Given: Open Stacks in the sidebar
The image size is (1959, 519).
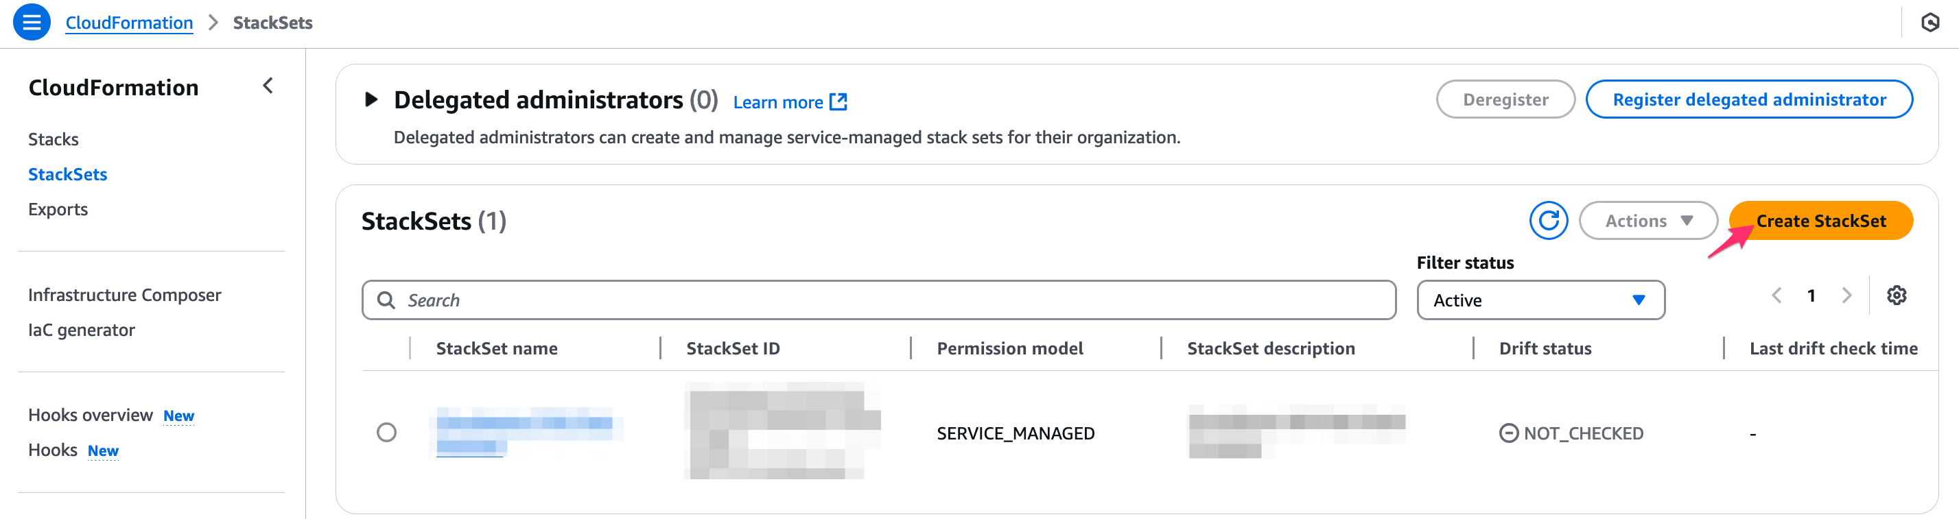Looking at the screenshot, I should click(x=54, y=139).
